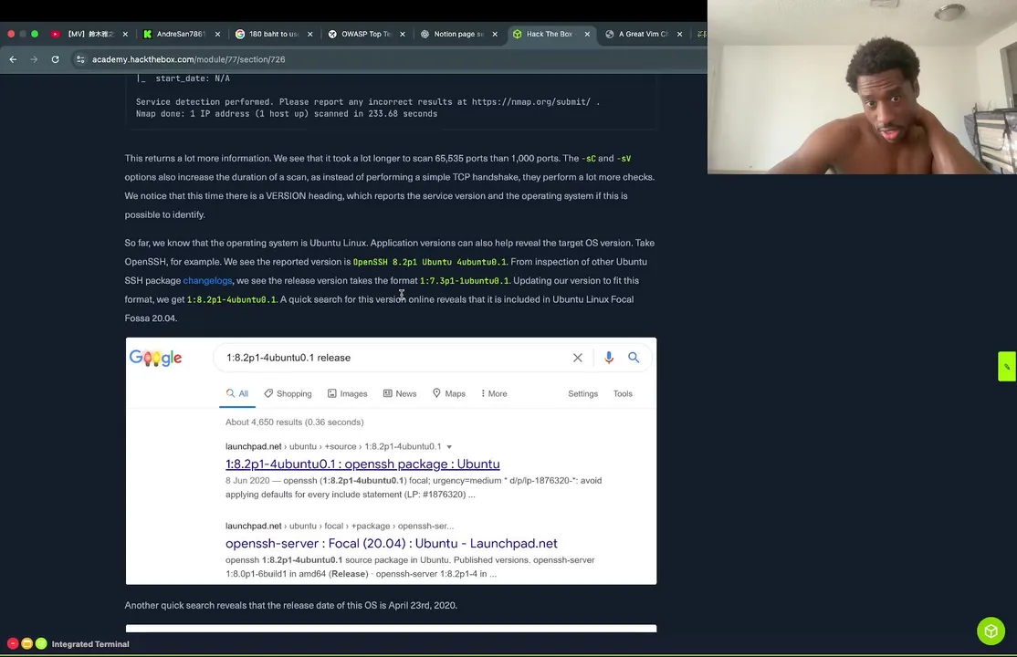The width and height of the screenshot is (1017, 657).
Task: Expand the launchpad.net result dropdown arrow
Action: (449, 447)
